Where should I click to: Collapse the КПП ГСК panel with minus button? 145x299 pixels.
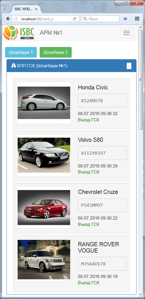[129, 66]
